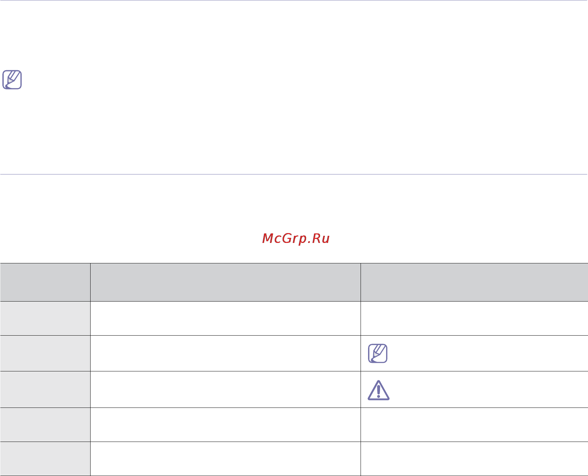The height and width of the screenshot is (476, 588).
Task: Select the rightmost dark gray header cell
Action: pos(474,282)
